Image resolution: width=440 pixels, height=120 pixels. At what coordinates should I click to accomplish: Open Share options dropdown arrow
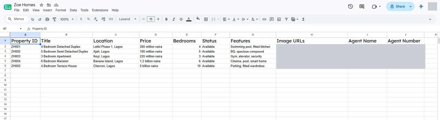pyautogui.click(x=411, y=6)
